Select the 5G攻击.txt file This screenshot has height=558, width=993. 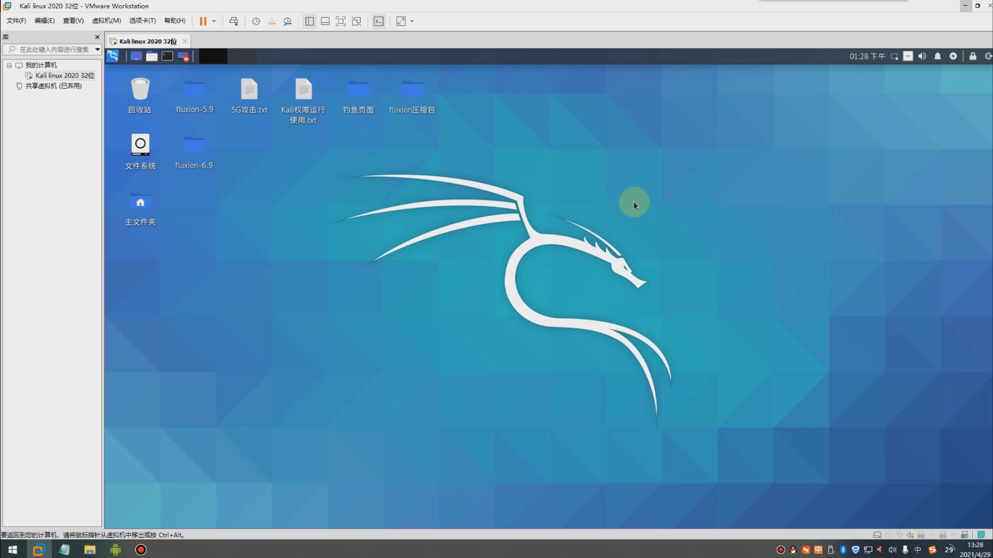pos(249,96)
